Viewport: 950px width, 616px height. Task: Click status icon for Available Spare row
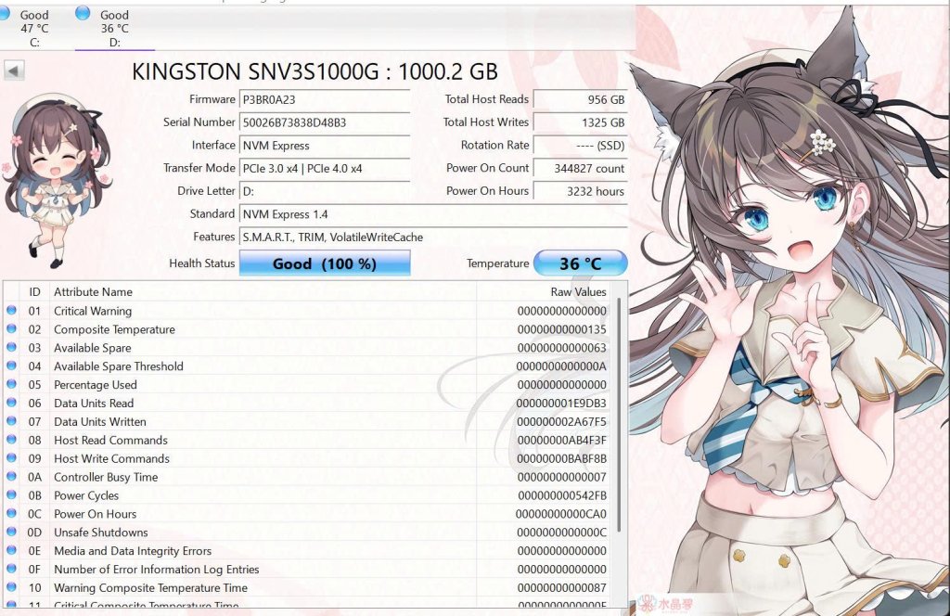(11, 347)
